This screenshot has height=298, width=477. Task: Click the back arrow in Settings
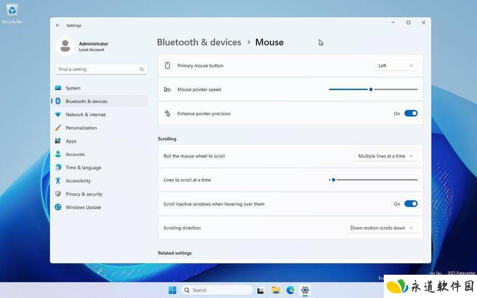pos(58,25)
